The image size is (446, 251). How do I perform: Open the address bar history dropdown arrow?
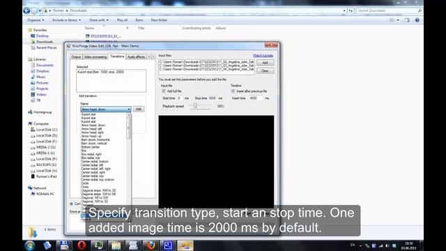click(x=344, y=10)
